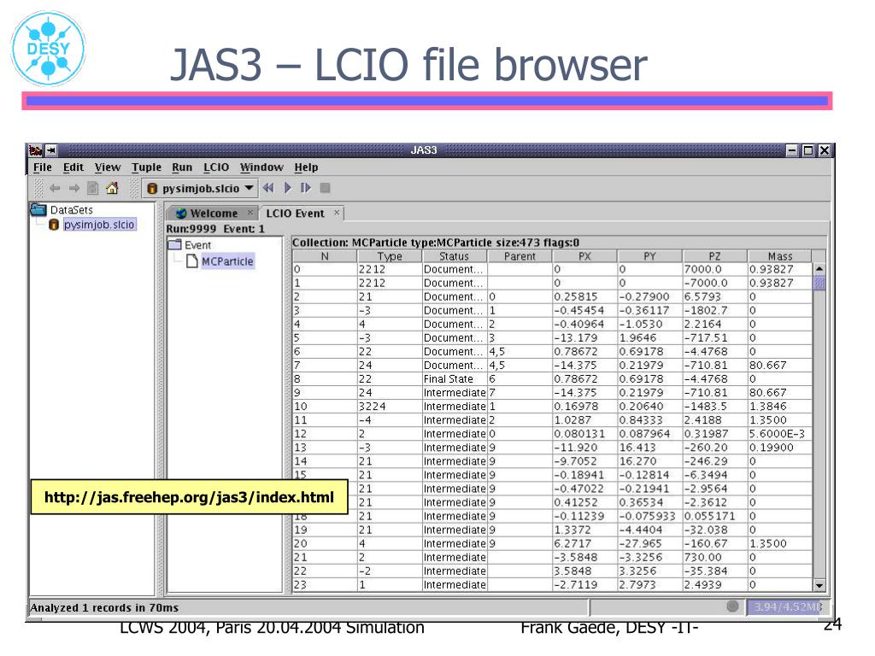This screenshot has width=875, height=656.
Task: Step forward with the step-play button
Action: tap(306, 188)
